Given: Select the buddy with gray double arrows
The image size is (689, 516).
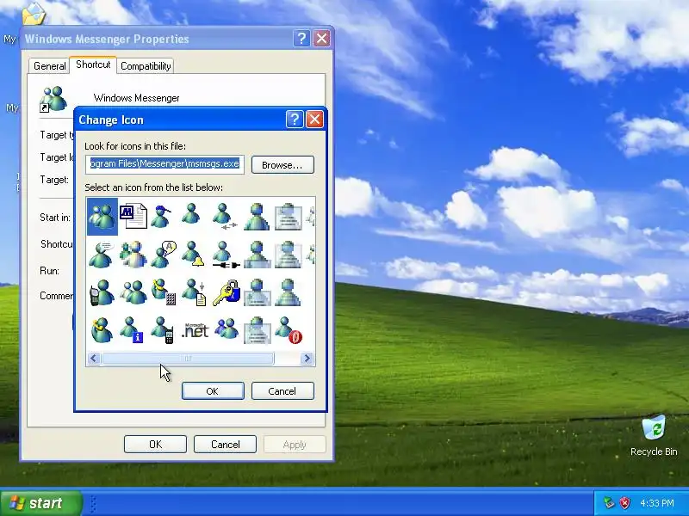Looking at the screenshot, I should tap(225, 216).
